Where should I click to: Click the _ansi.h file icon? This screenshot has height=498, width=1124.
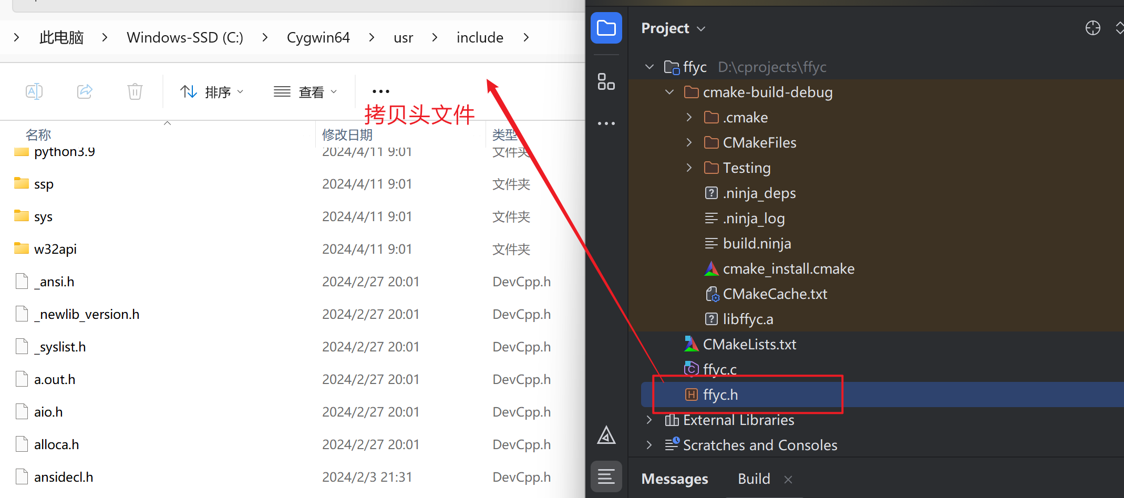coord(22,281)
